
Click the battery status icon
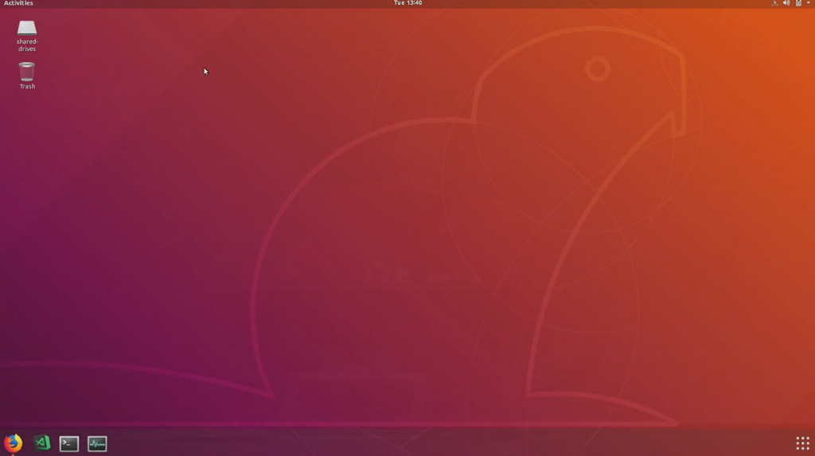pos(799,3)
